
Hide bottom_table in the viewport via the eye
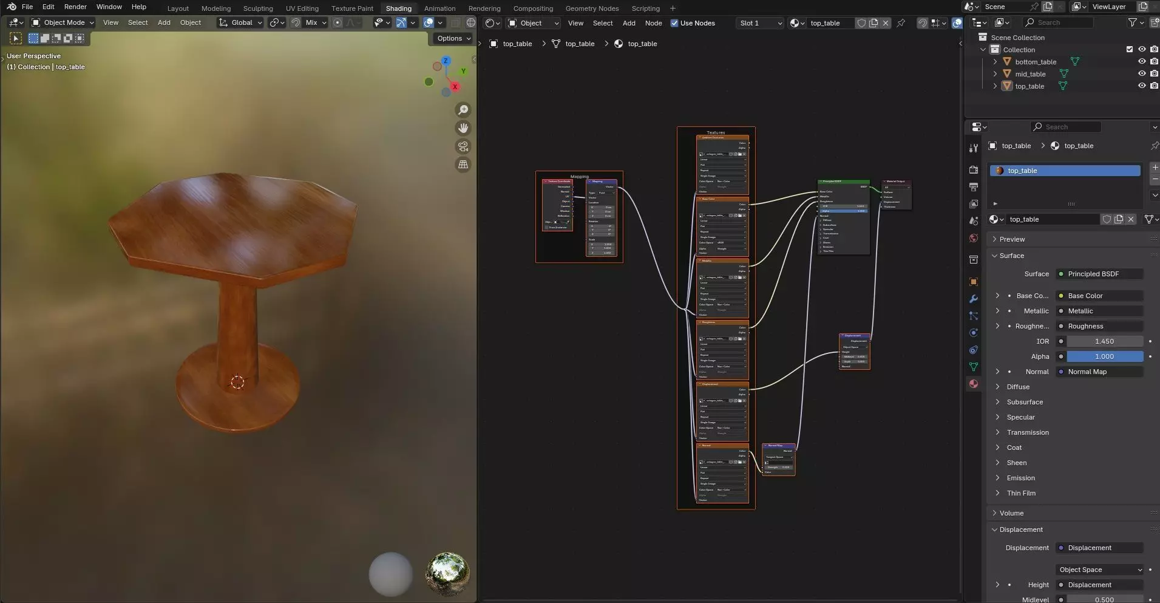1142,61
